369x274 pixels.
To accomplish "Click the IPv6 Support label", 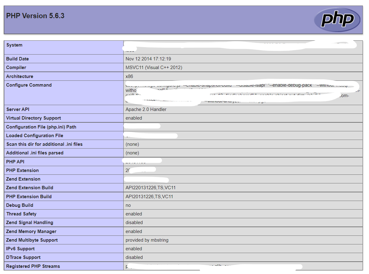I will pos(20,249).
